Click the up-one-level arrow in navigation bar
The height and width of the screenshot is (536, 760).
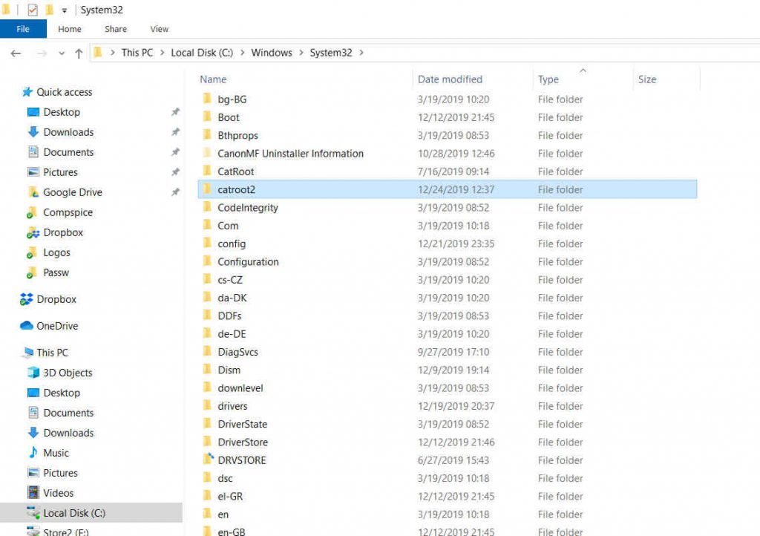pos(77,53)
